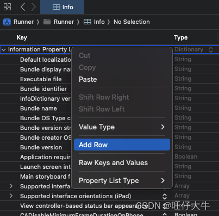The width and height of the screenshot is (219, 216).
Task: Expand the first Supported interface orientations row
Action: (11, 186)
